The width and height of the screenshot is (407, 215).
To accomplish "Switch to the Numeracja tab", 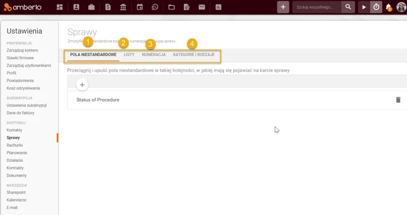I will (154, 55).
